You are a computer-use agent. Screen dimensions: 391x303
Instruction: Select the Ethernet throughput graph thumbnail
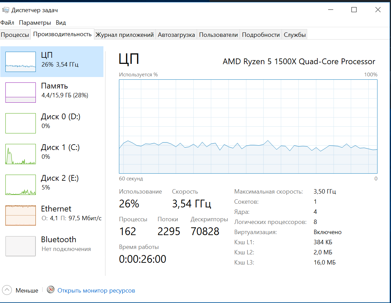[x=21, y=215]
